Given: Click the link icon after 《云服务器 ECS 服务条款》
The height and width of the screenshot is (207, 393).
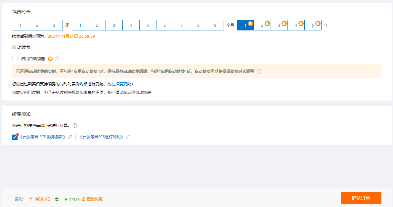Looking at the screenshot, I should [x=70, y=136].
